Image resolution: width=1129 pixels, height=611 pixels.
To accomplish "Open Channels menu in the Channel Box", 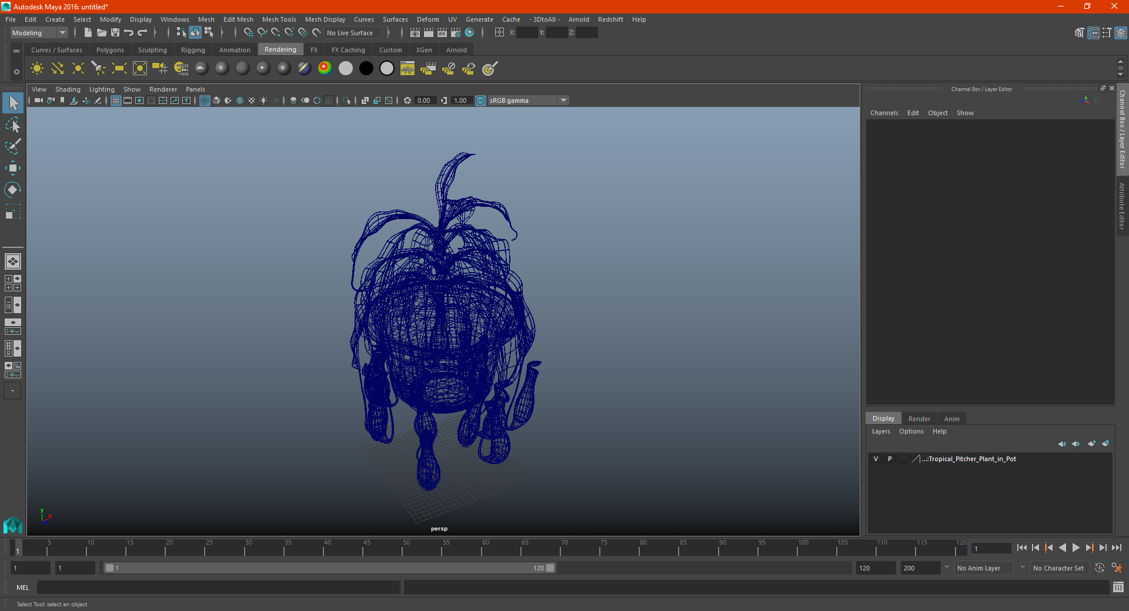I will [x=884, y=113].
